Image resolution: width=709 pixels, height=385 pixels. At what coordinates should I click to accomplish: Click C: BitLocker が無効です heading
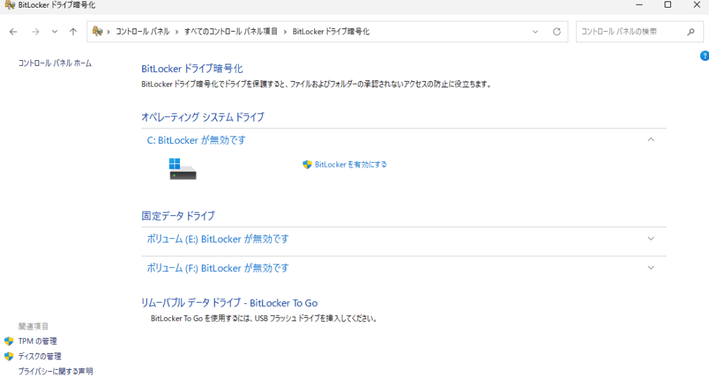(x=196, y=141)
